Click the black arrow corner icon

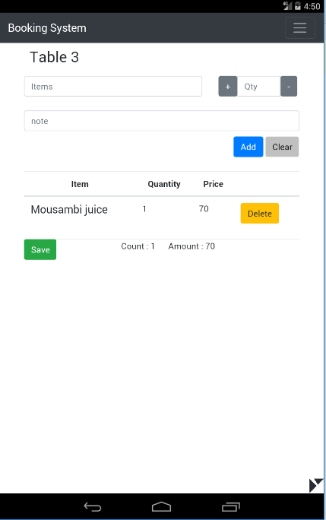tap(315, 485)
